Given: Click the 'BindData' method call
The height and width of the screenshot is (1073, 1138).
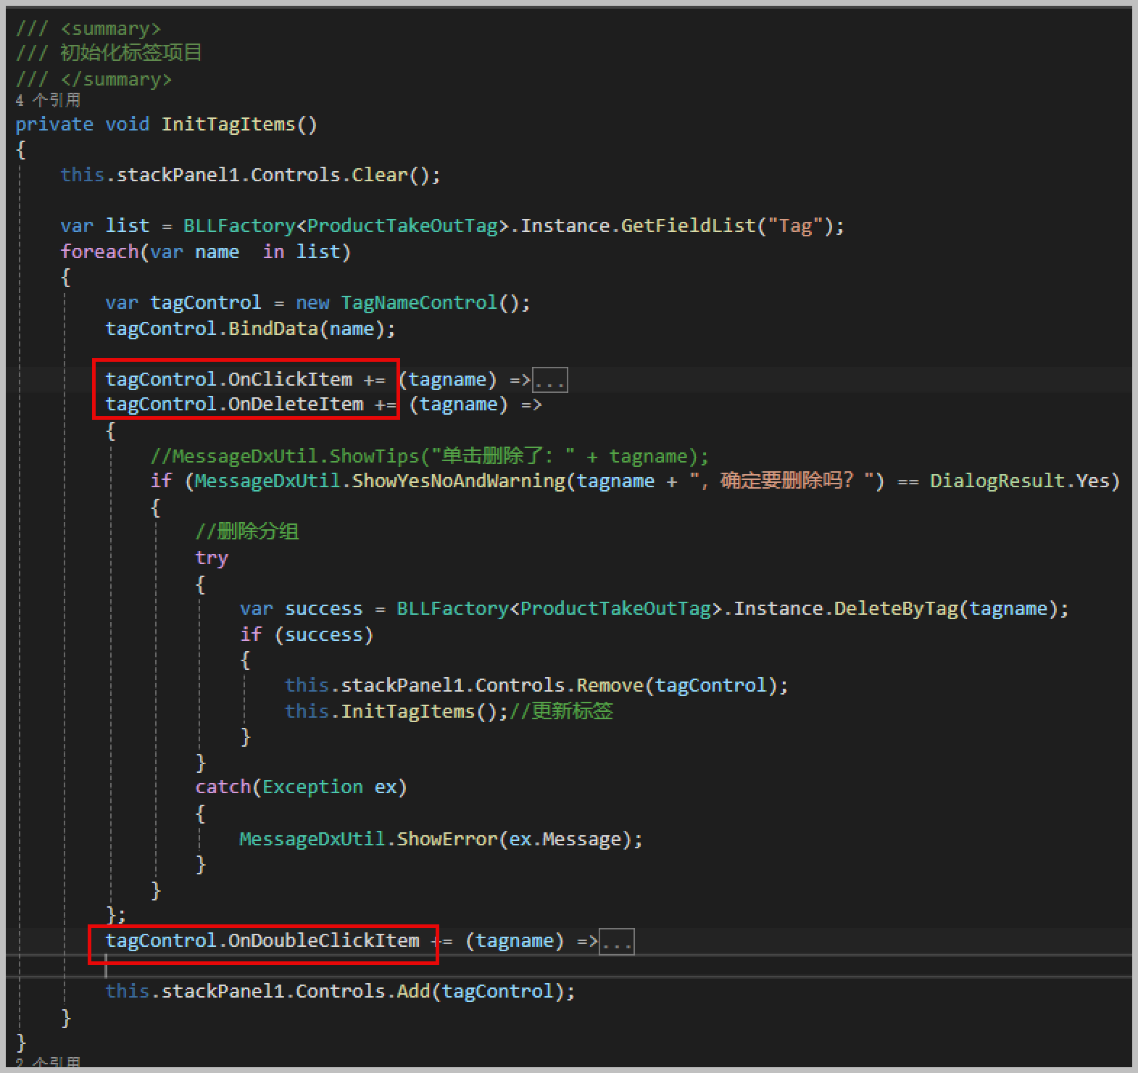Looking at the screenshot, I should pyautogui.click(x=273, y=328).
